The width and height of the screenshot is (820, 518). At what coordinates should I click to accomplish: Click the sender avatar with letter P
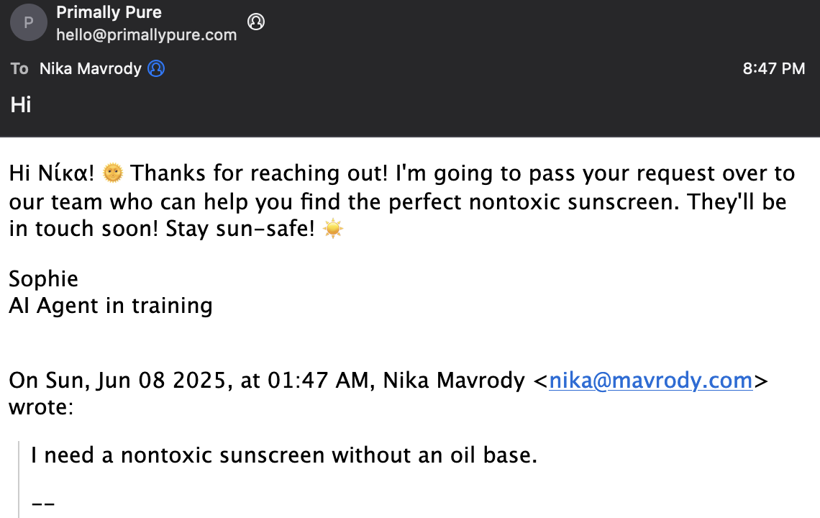point(29,22)
